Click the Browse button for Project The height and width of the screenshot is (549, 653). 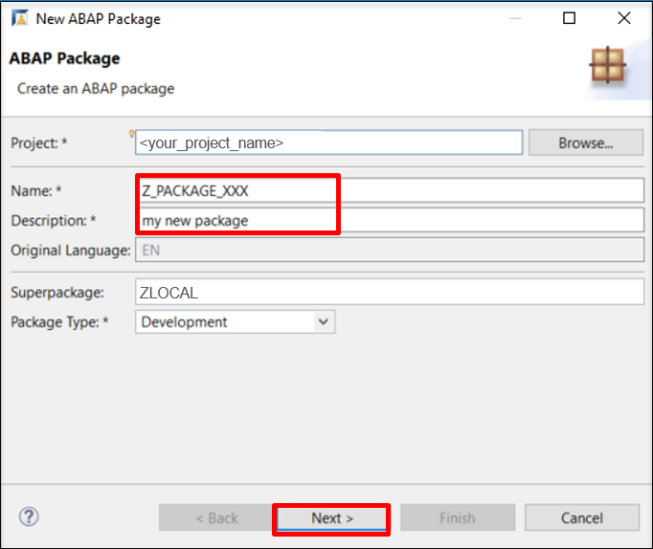(586, 143)
